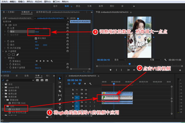Collapse the 视频效果 folder
This screenshot has height=123, width=185.
click(x=3, y=97)
